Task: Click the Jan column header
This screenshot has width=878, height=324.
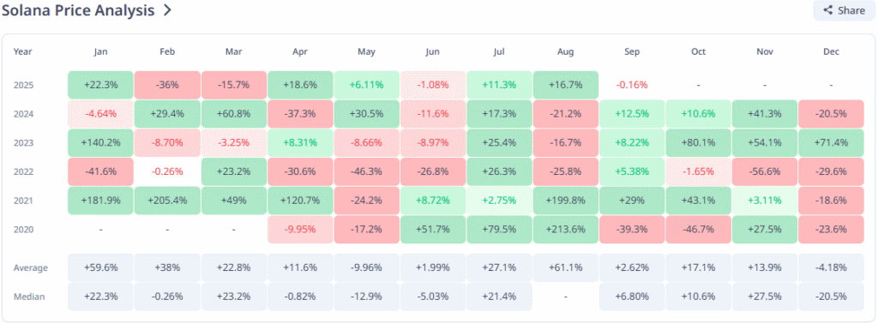Action: pos(101,51)
